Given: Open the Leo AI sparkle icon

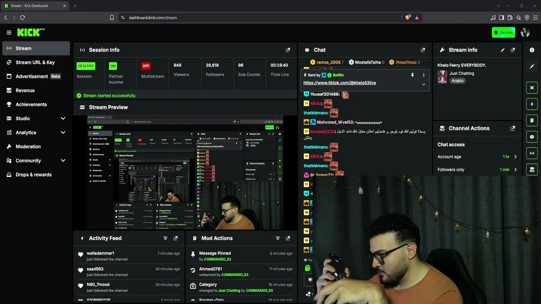Looking at the screenshot, I should 519,18.
